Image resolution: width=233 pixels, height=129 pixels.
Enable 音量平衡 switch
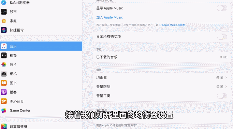222,96
